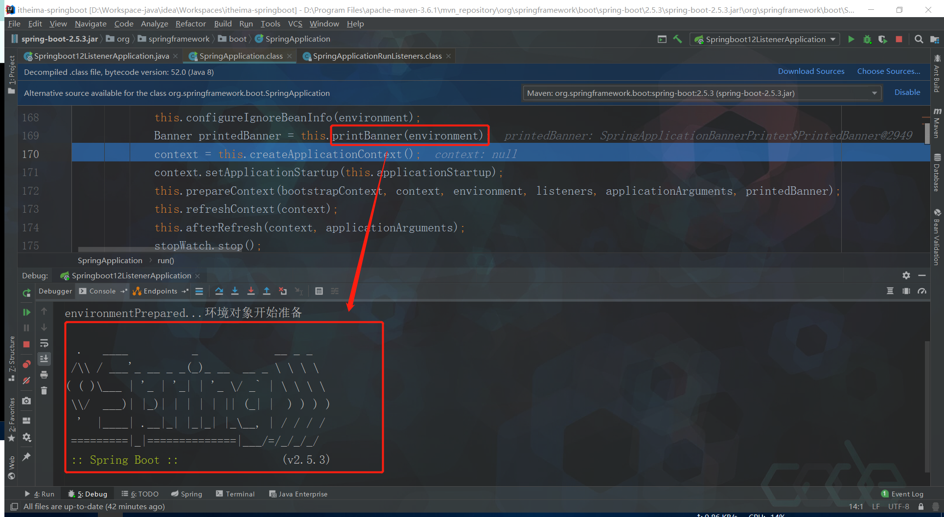Open the Database side panel
This screenshot has width=944, height=517.
click(x=937, y=173)
